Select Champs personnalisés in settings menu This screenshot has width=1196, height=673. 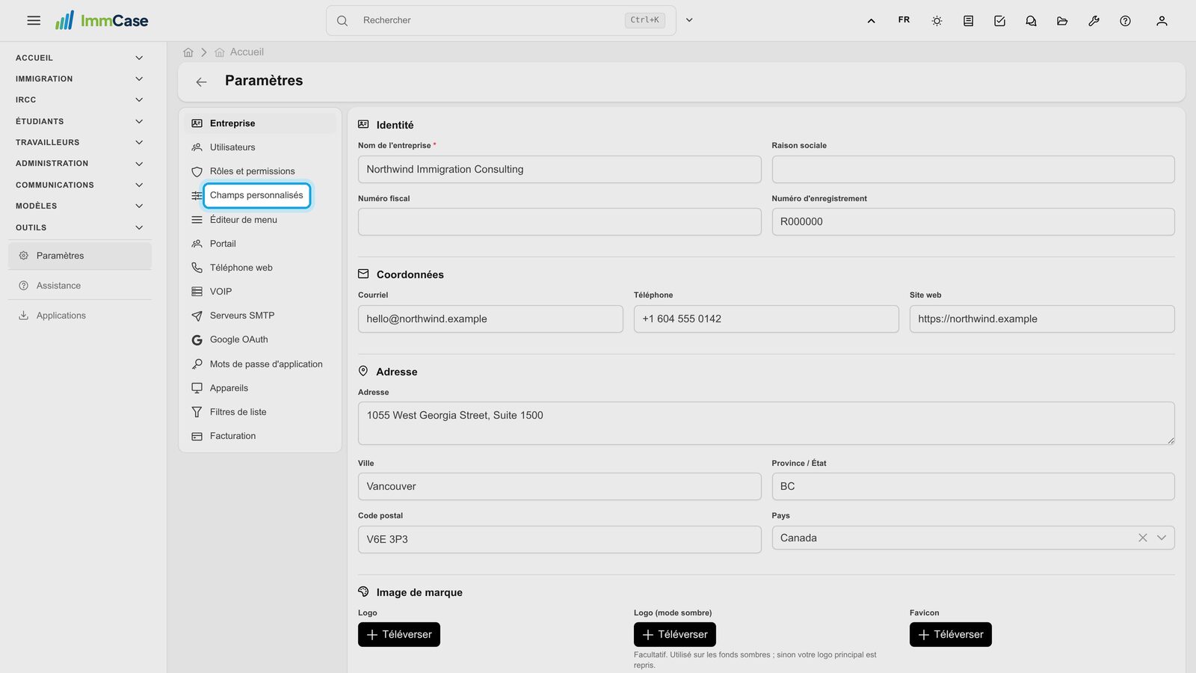coord(256,195)
